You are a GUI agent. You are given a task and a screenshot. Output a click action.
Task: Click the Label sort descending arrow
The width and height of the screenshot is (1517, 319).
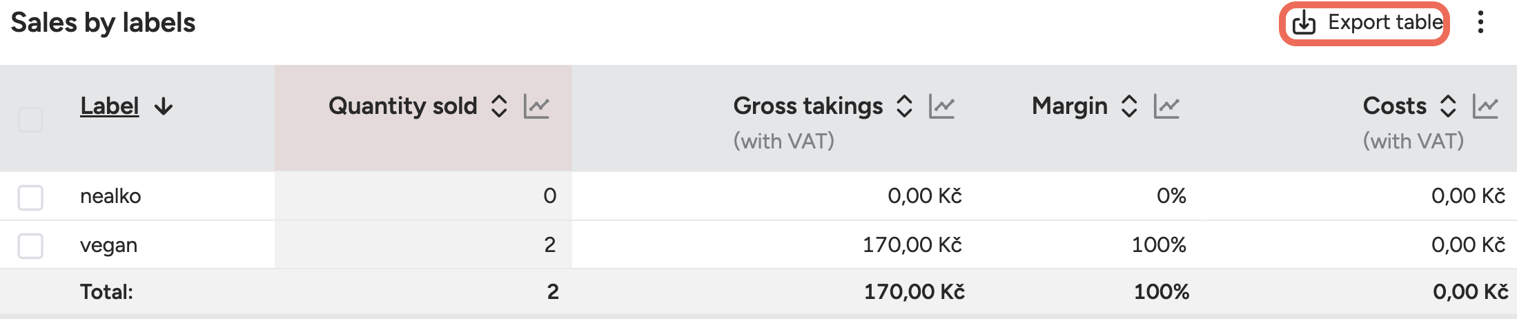pos(164,106)
